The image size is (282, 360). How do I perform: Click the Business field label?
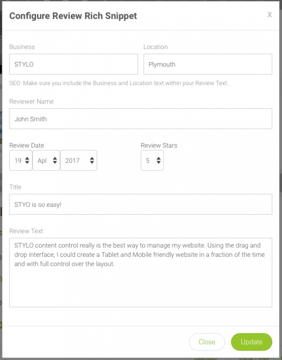point(22,47)
